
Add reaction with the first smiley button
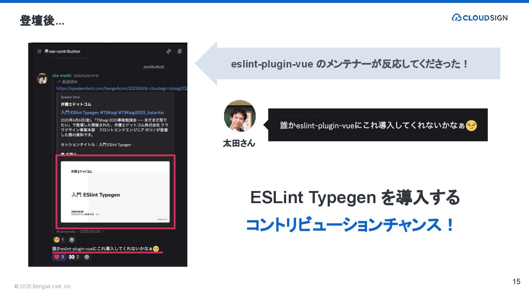(72, 240)
